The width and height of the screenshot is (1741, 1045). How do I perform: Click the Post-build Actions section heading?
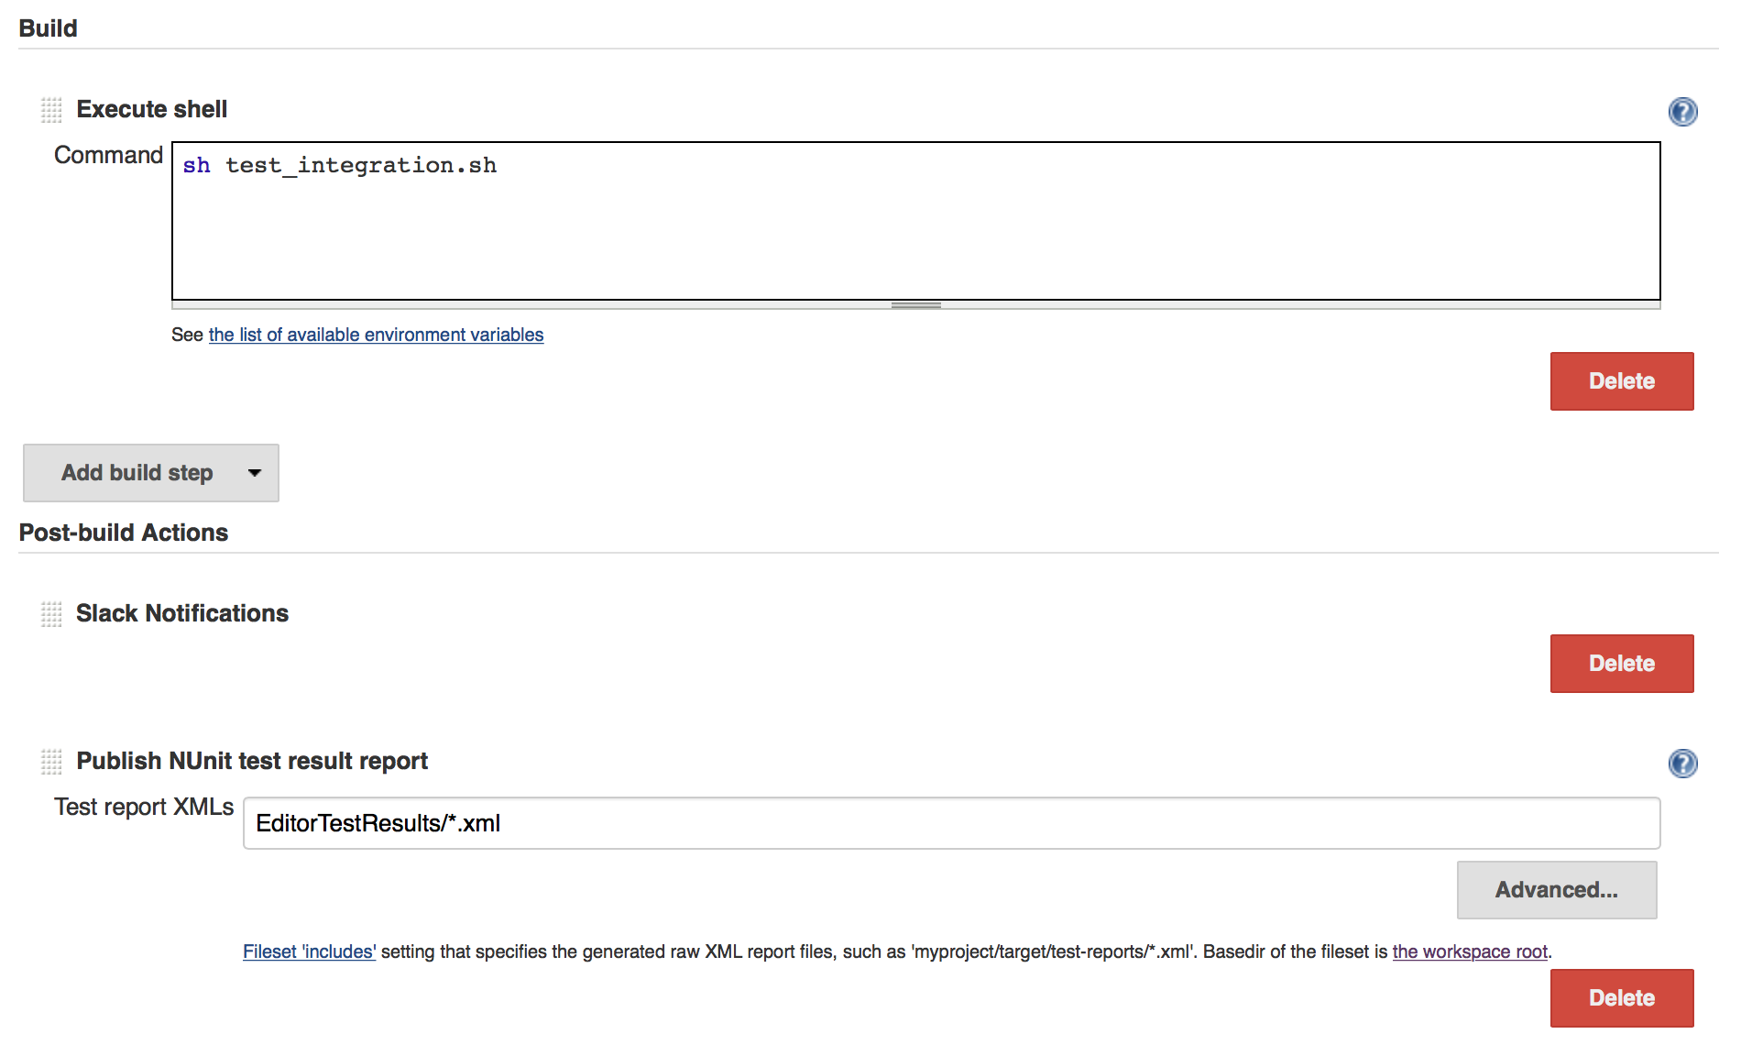(x=123, y=532)
